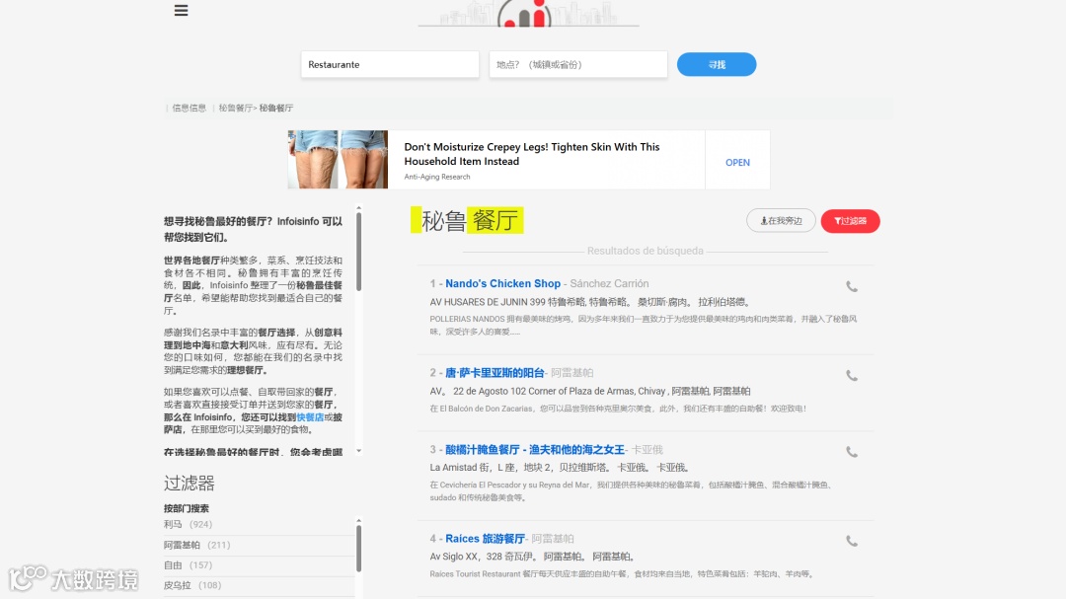Click the blue search button
Viewport: 1066px width, 599px height.
(717, 64)
